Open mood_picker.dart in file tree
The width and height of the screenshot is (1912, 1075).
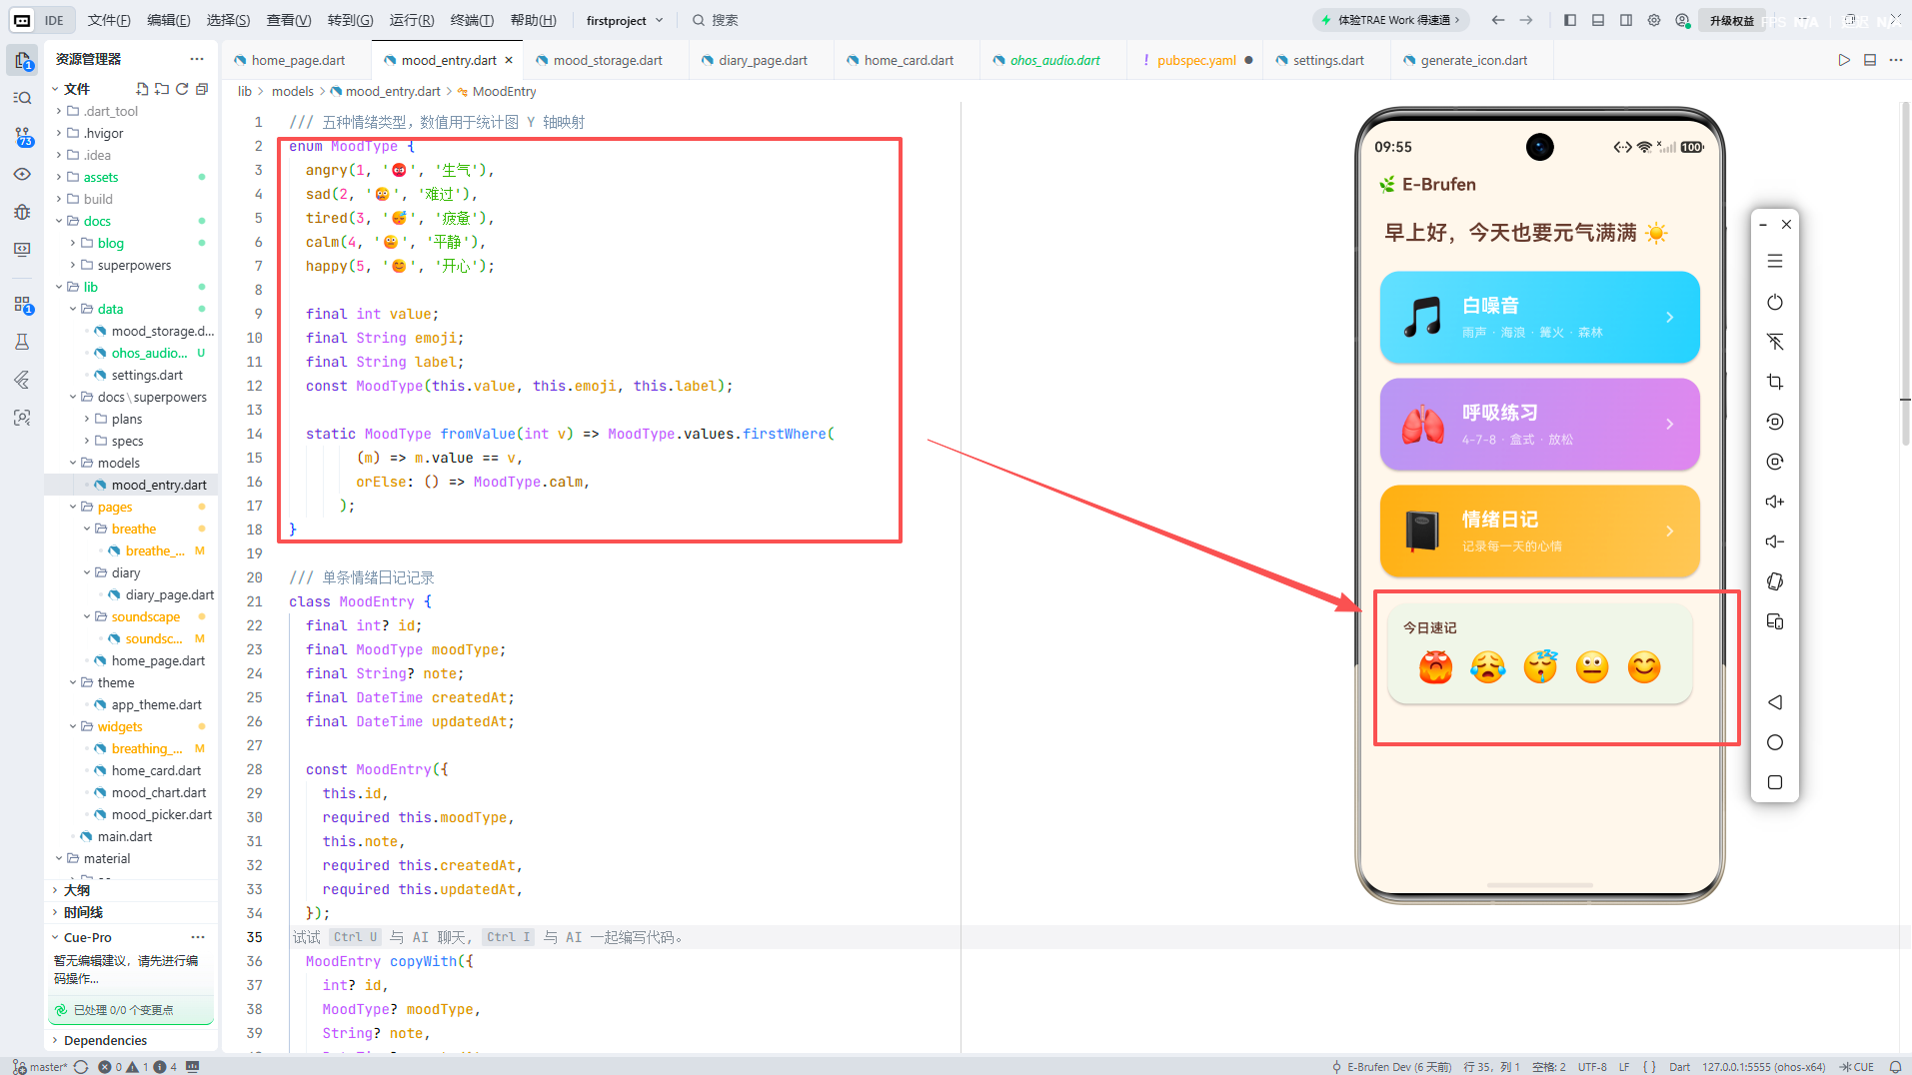tap(161, 814)
